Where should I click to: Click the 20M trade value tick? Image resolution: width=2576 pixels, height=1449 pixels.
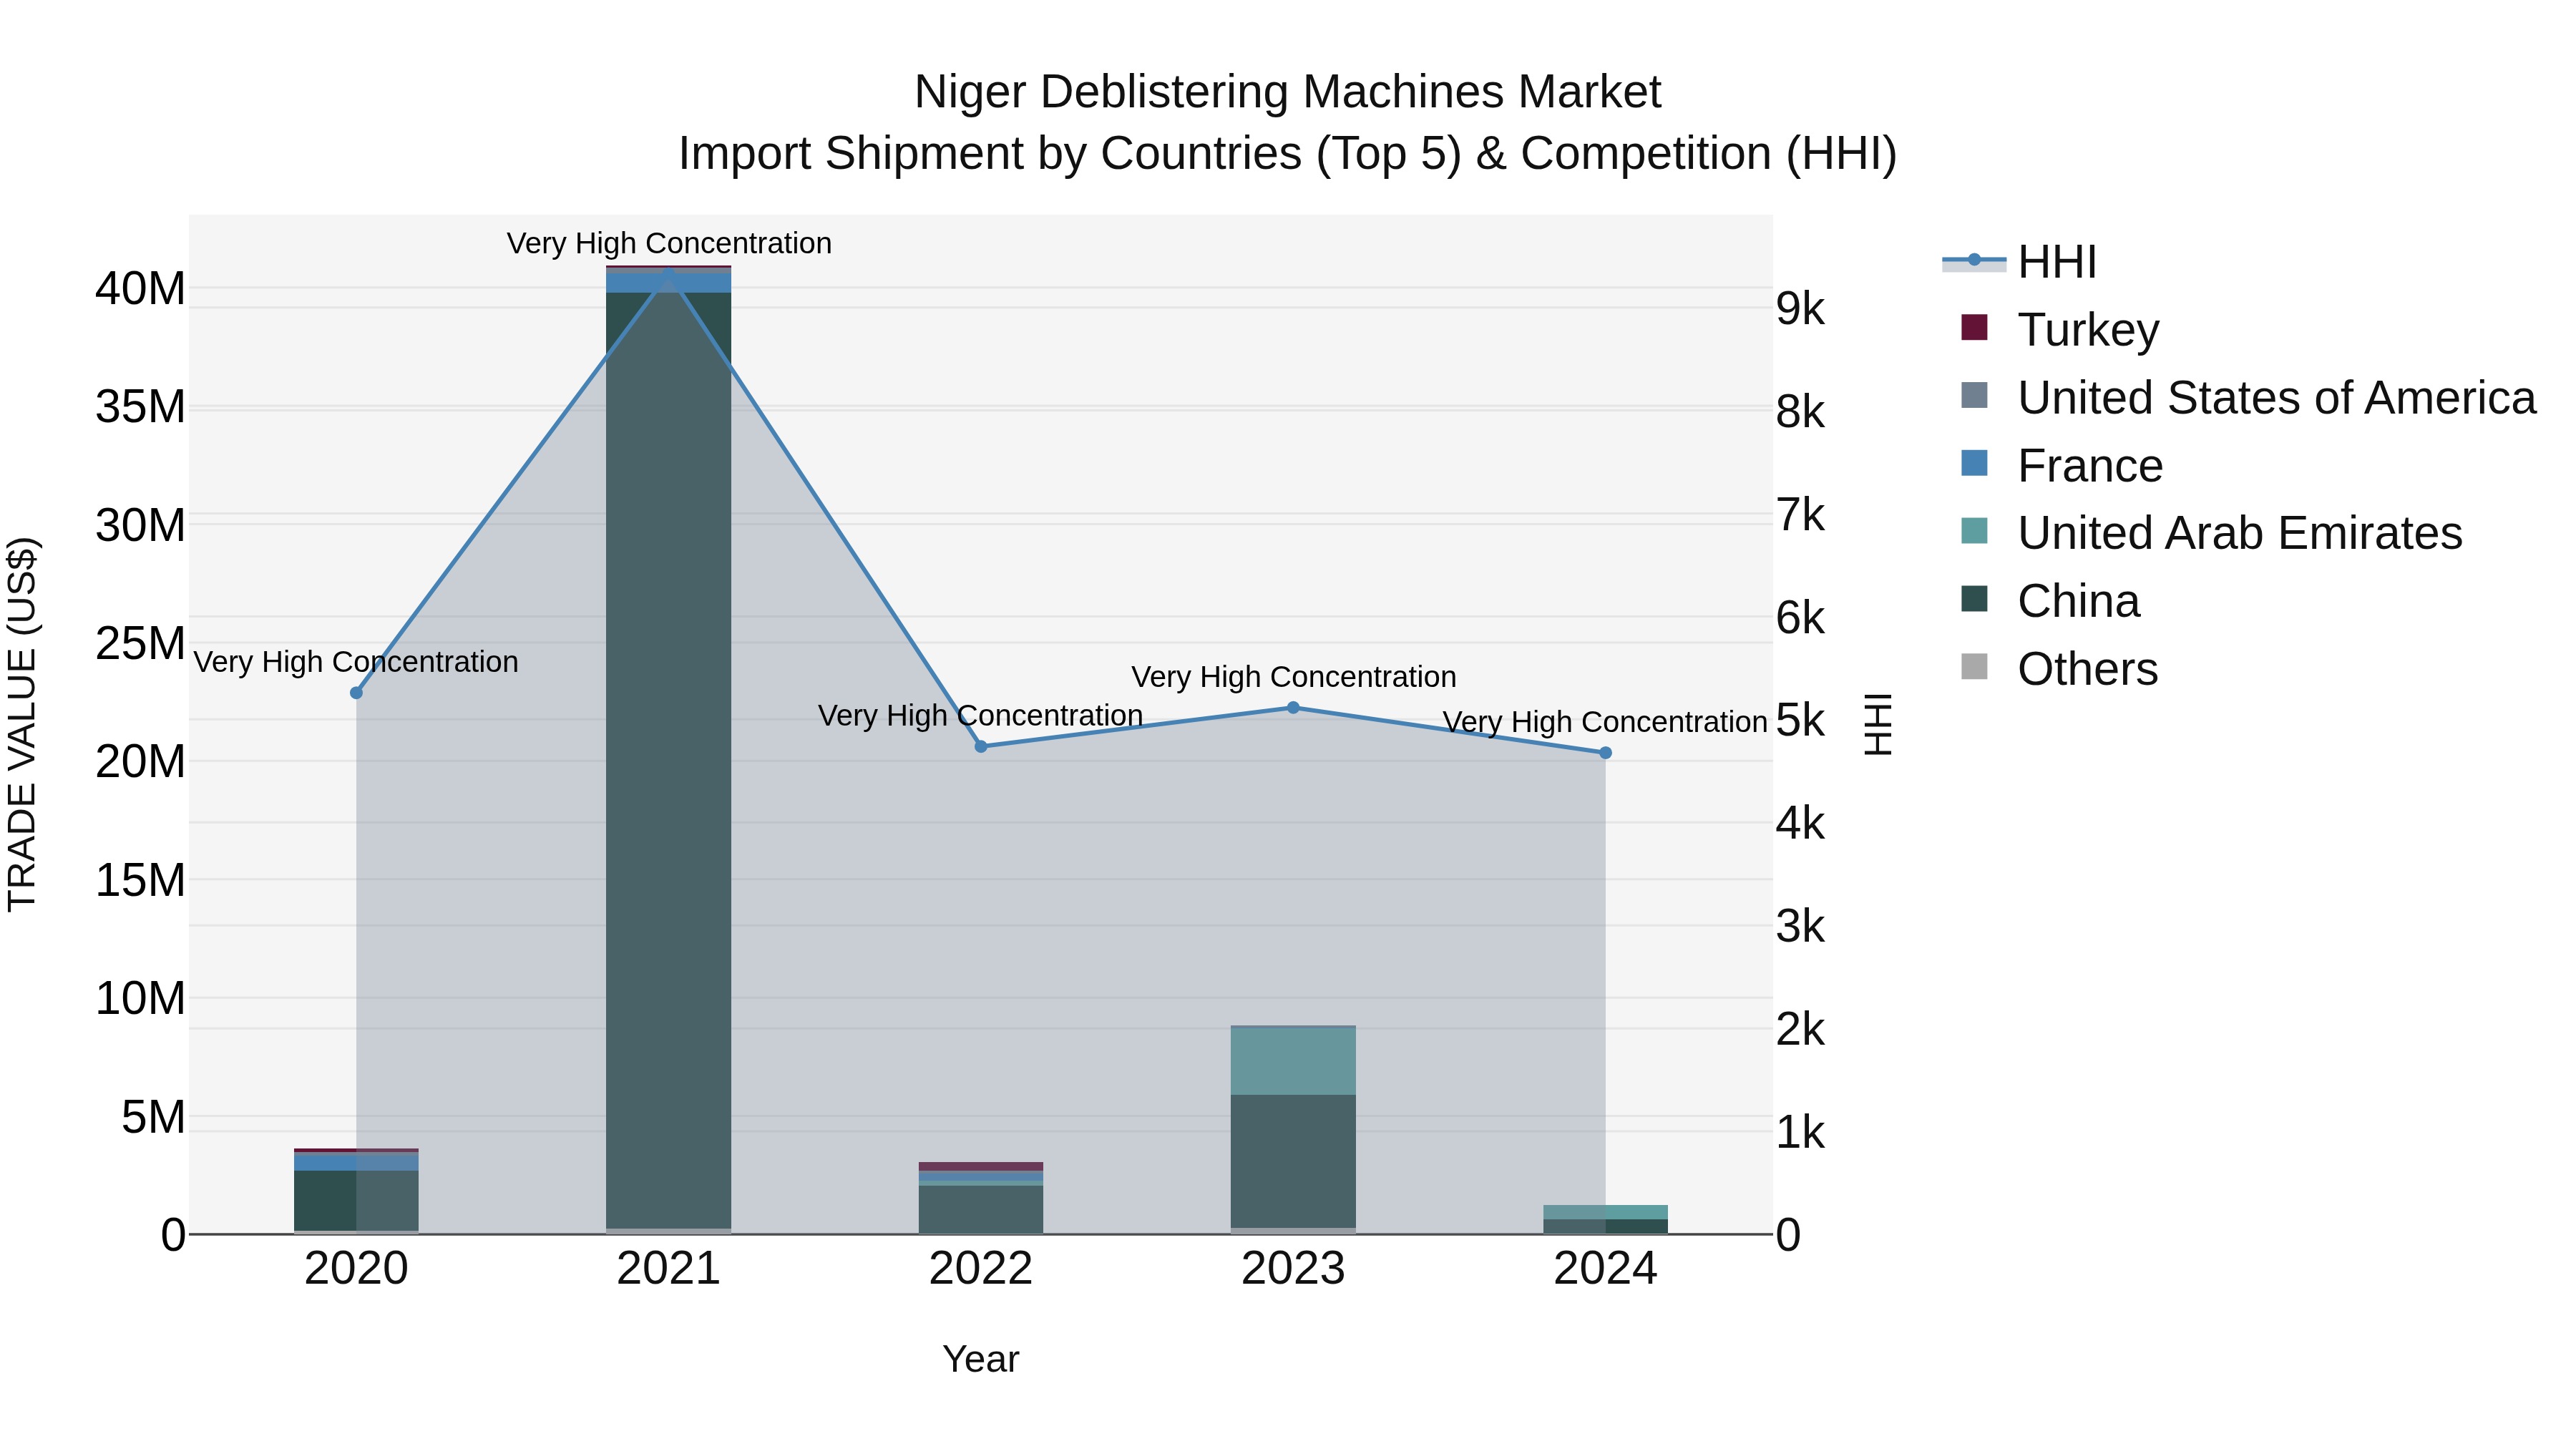point(140,762)
